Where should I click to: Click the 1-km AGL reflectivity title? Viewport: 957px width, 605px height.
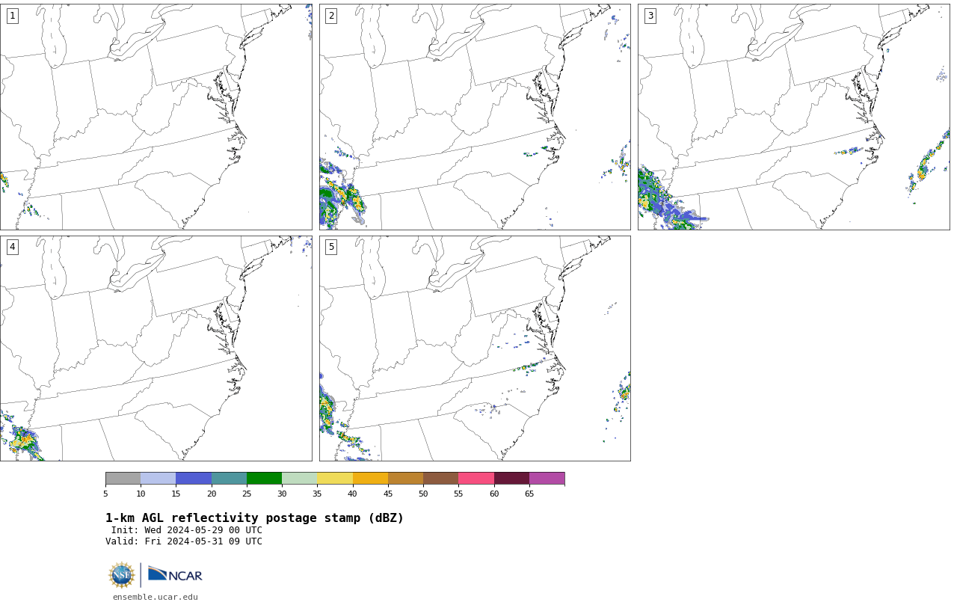coord(254,518)
